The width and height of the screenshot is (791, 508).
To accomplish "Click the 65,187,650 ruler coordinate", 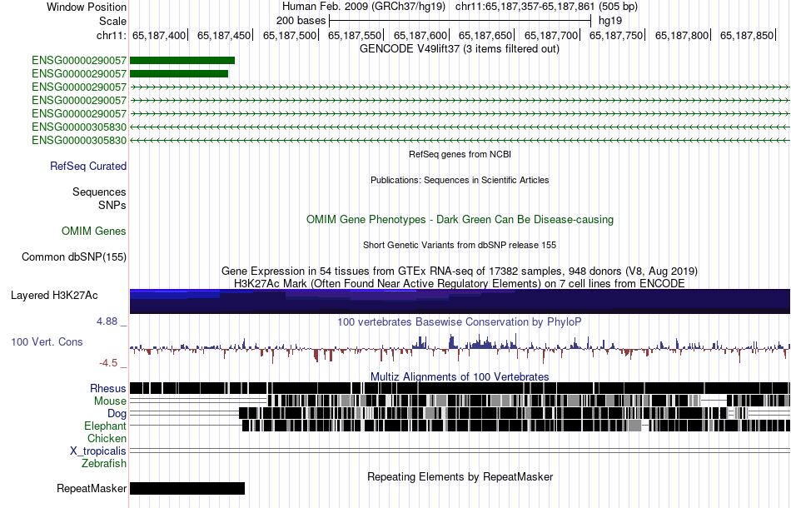I will 485,36.
